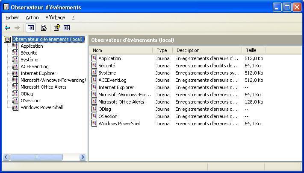304x173 pixels.
Task: Select Internet Explorer log in the tree
Action: click(x=38, y=73)
